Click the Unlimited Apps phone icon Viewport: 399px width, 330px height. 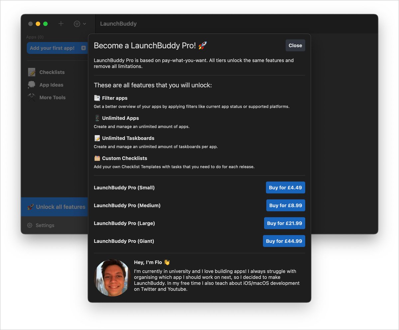click(97, 118)
